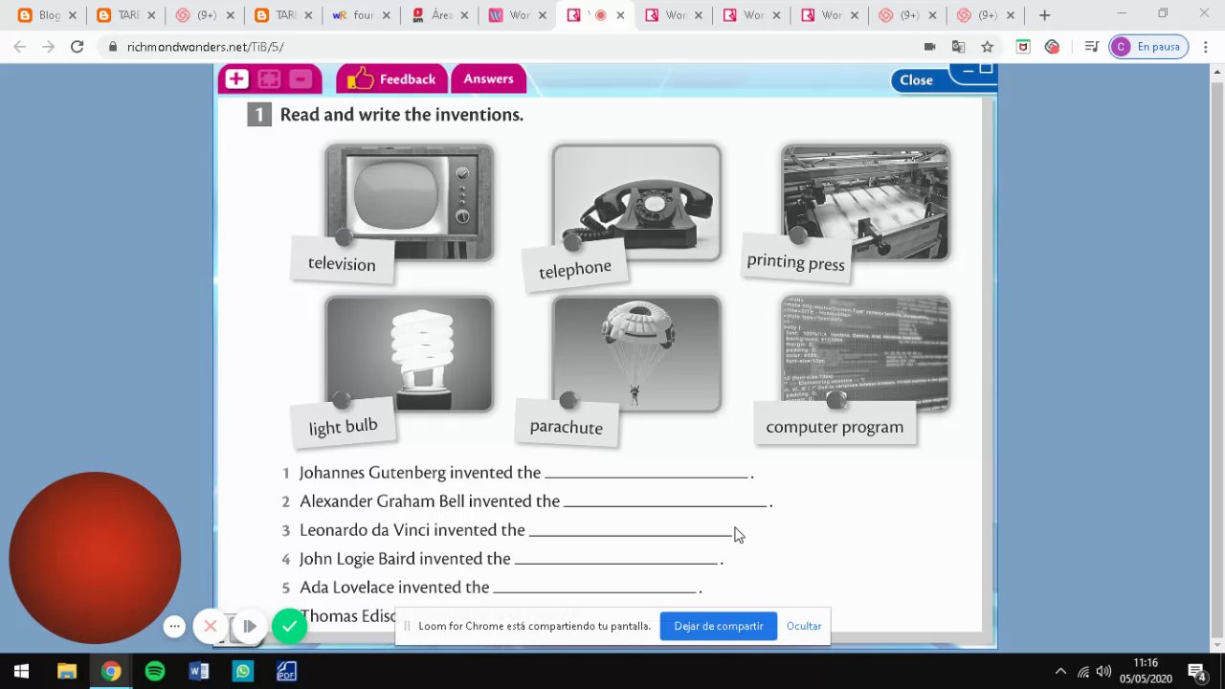Open a new browser tab

coord(1044,15)
